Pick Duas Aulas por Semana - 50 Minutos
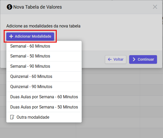163x138 pixels. pos(44,107)
